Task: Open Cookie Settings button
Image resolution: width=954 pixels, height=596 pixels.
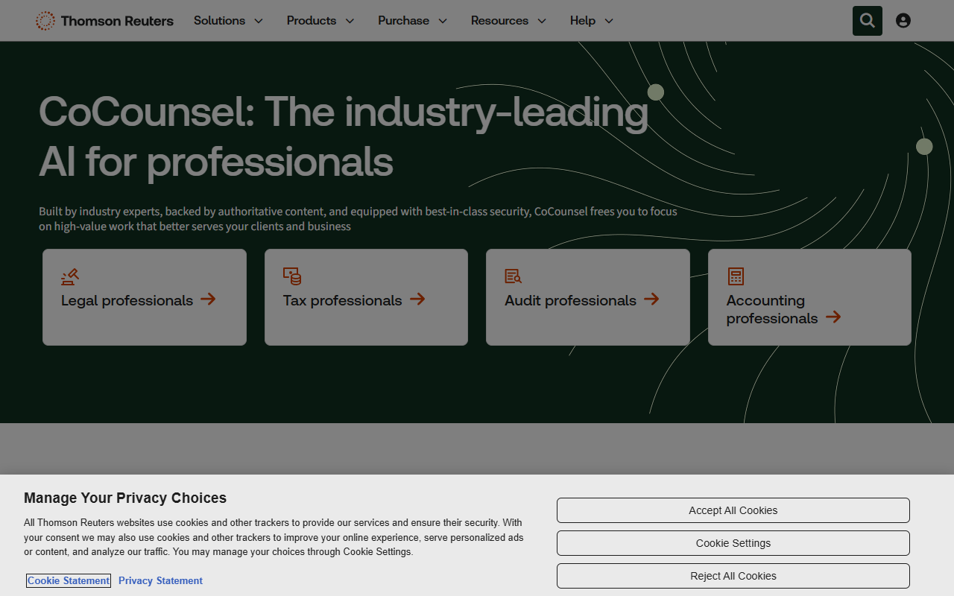Action: click(x=733, y=543)
